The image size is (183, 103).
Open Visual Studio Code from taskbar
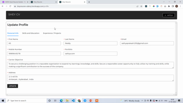tap(73, 100)
